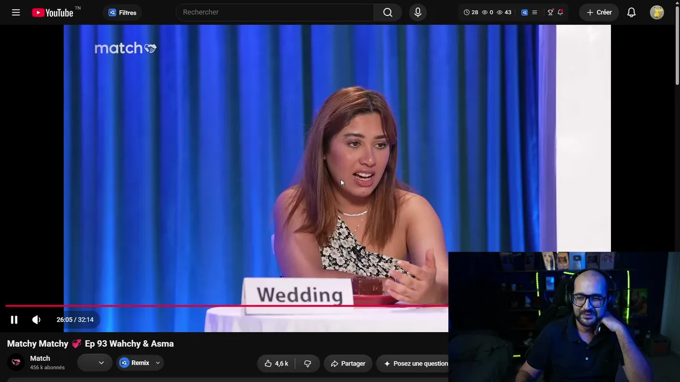Open the account avatar menu
Viewport: 680px width, 382px height.
pos(657,12)
